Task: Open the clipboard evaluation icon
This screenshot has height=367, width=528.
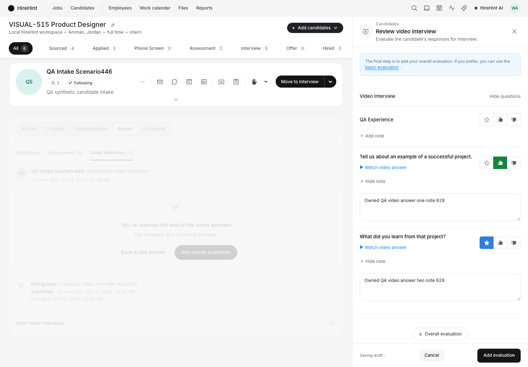Action: [236, 82]
